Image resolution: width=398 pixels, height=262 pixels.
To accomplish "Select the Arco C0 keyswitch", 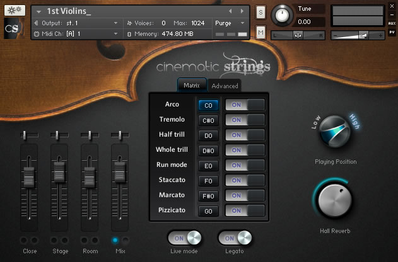I will tap(208, 105).
